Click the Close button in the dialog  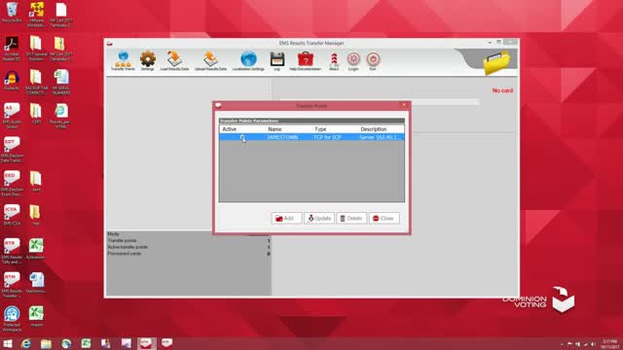tap(385, 218)
